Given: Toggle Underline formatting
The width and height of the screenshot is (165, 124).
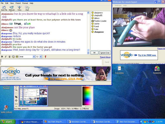Looking at the screenshot, I should click(x=10, y=57).
